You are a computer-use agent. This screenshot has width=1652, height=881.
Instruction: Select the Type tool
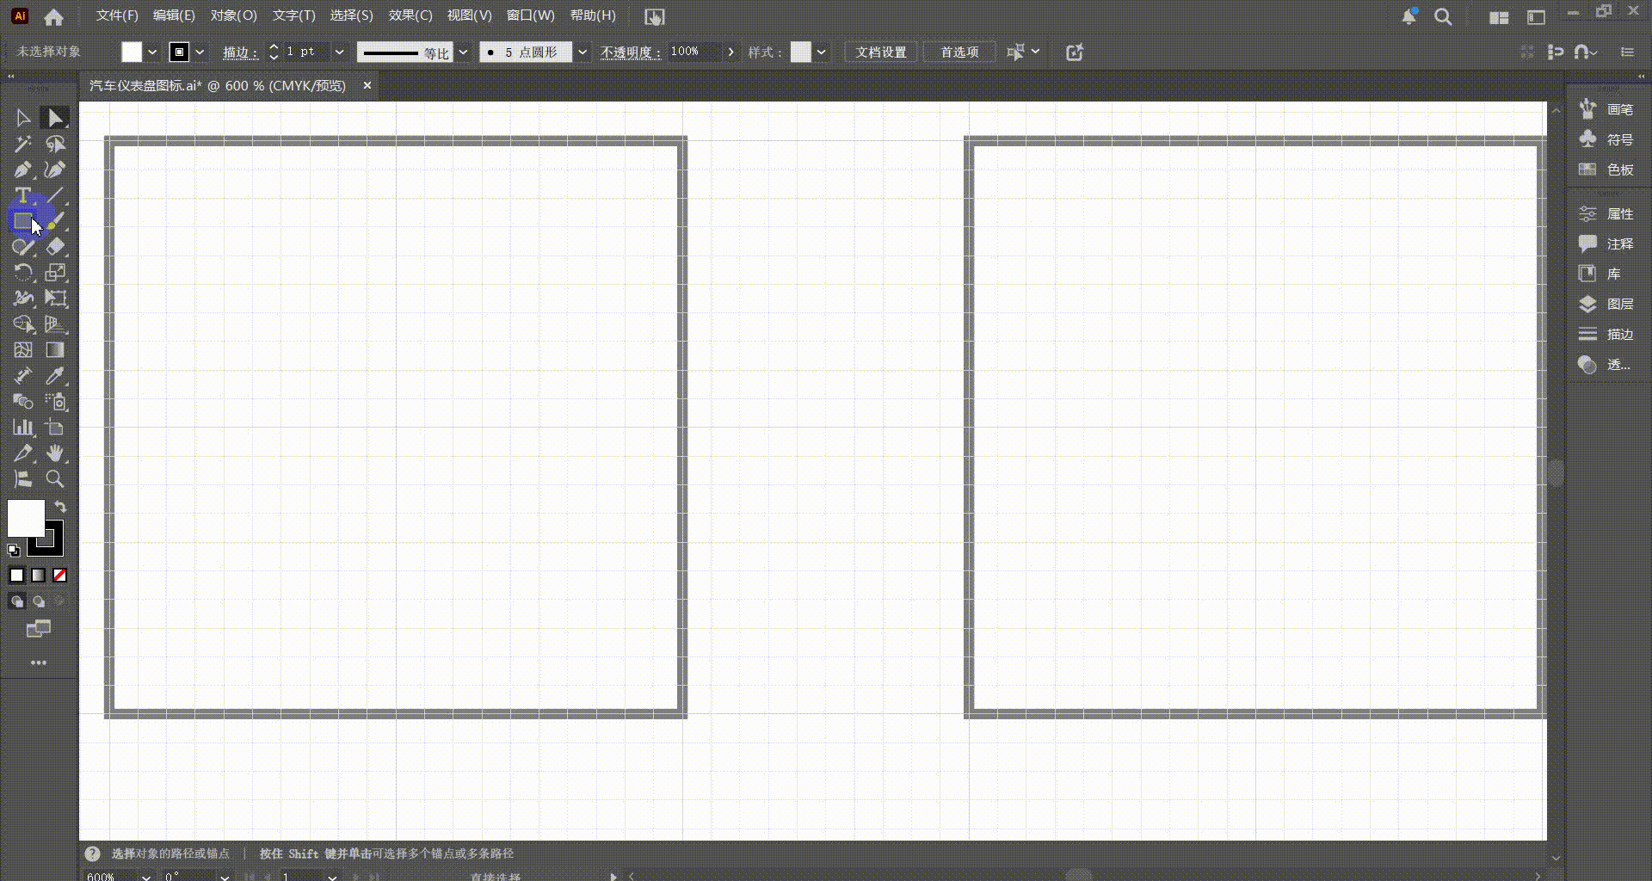pyautogui.click(x=23, y=195)
